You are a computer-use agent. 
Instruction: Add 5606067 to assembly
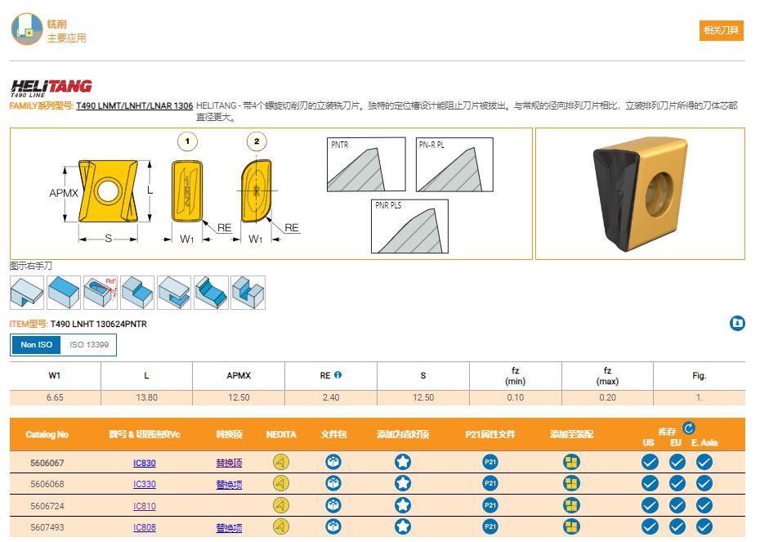coord(571,462)
